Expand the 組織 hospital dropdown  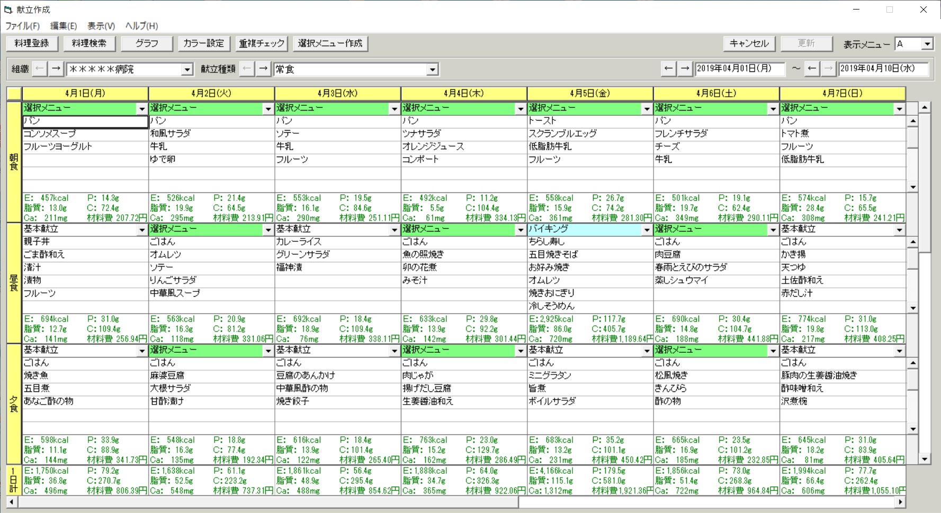tap(187, 69)
